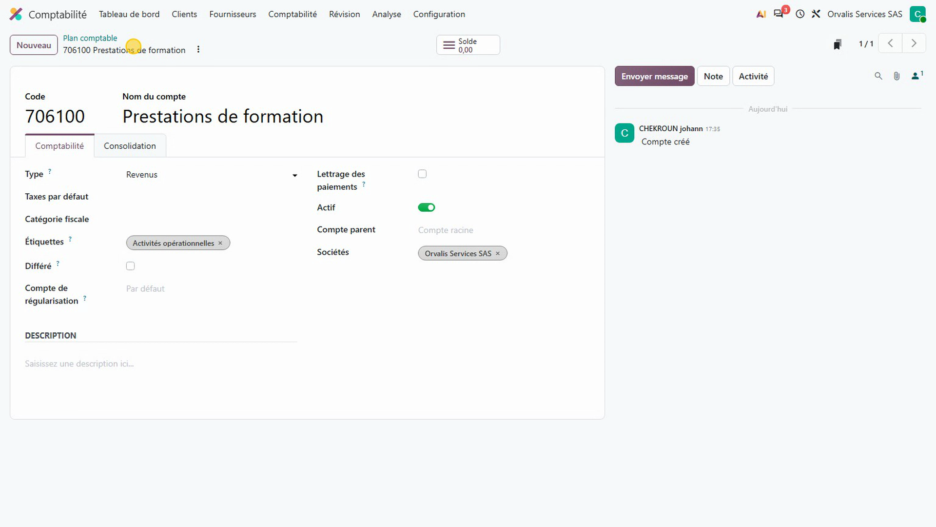
Task: Open the actions kebab menu
Action: pos(198,49)
